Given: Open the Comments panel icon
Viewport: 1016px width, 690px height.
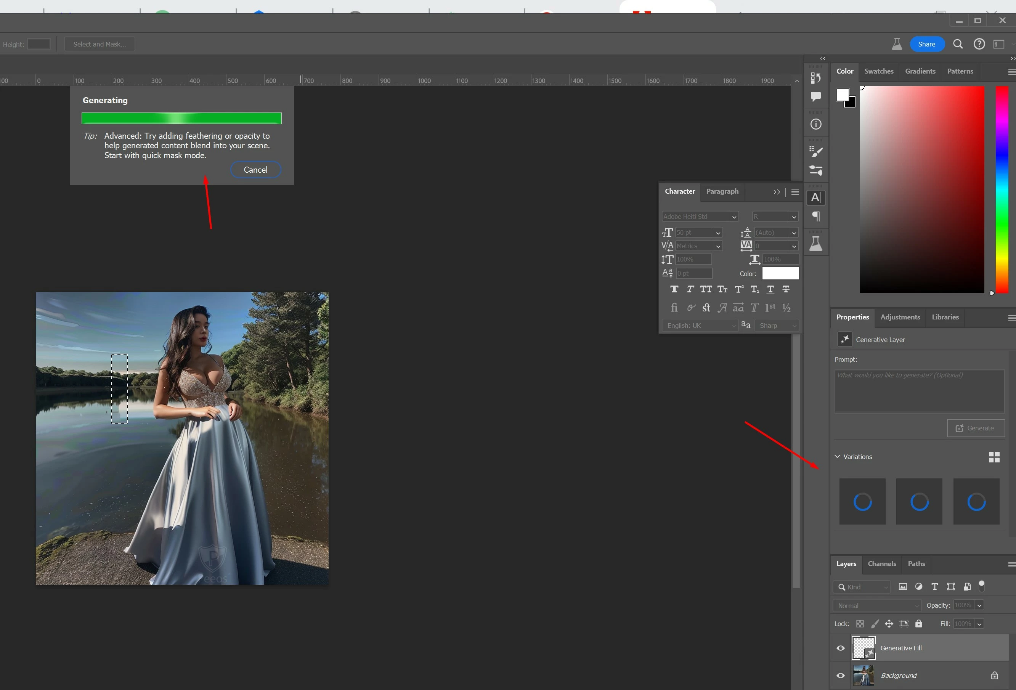Looking at the screenshot, I should coord(815,96).
